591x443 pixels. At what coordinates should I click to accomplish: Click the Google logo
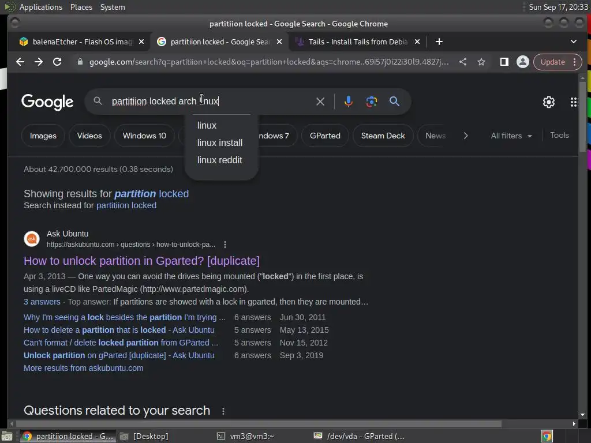pyautogui.click(x=47, y=102)
